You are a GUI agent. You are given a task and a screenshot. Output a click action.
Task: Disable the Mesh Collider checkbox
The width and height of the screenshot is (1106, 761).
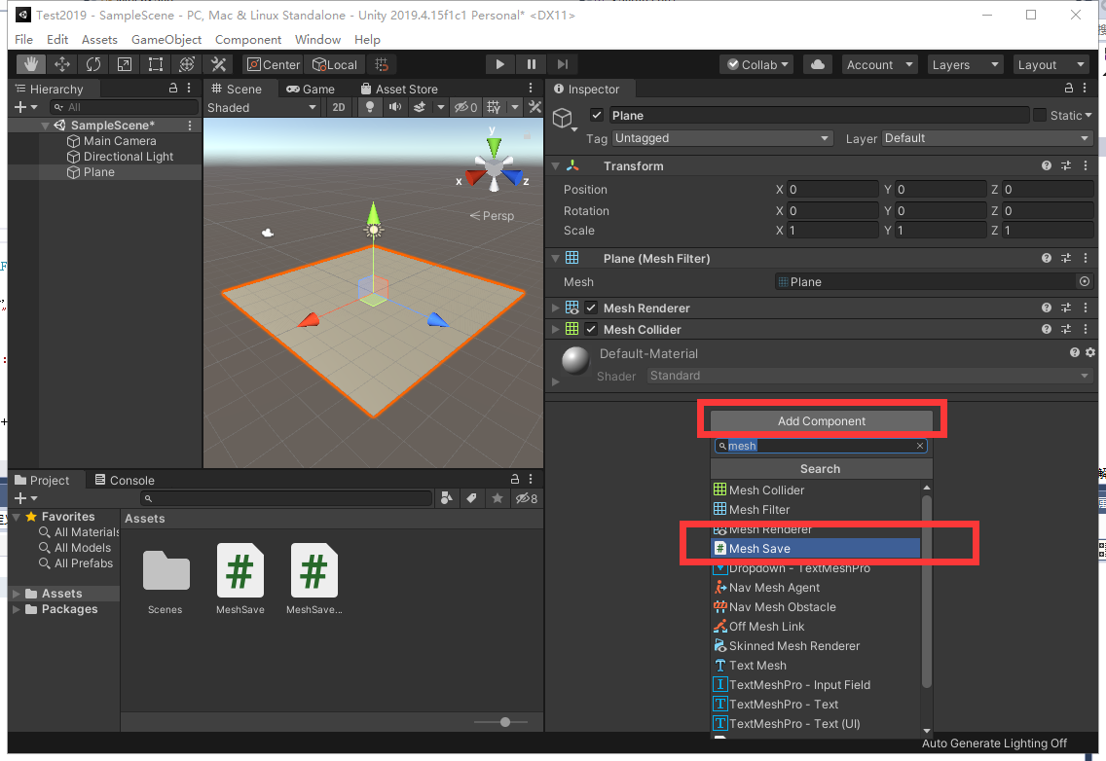[x=591, y=329]
